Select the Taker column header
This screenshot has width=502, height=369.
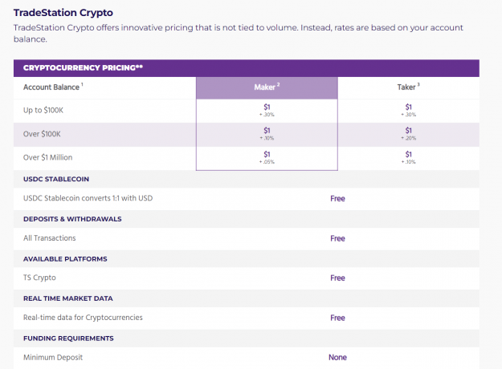pyautogui.click(x=408, y=87)
